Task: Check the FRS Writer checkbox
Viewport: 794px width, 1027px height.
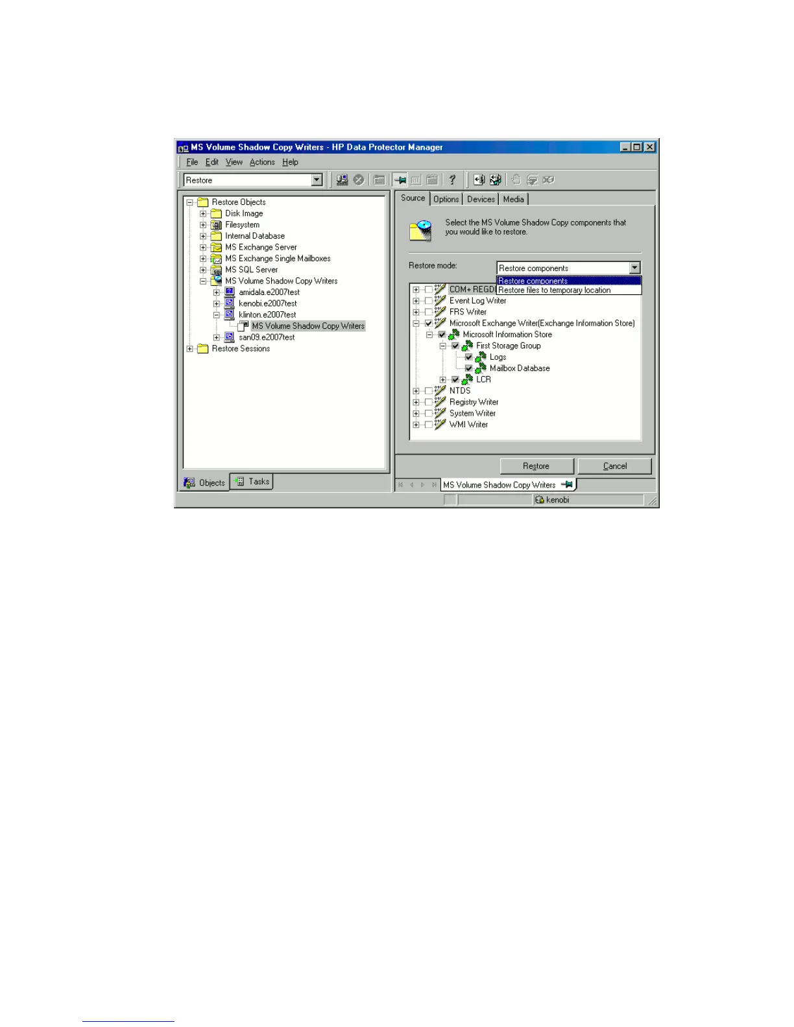Action: [x=429, y=312]
